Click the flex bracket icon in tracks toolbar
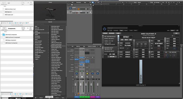183x99 pixels. coord(98,2)
